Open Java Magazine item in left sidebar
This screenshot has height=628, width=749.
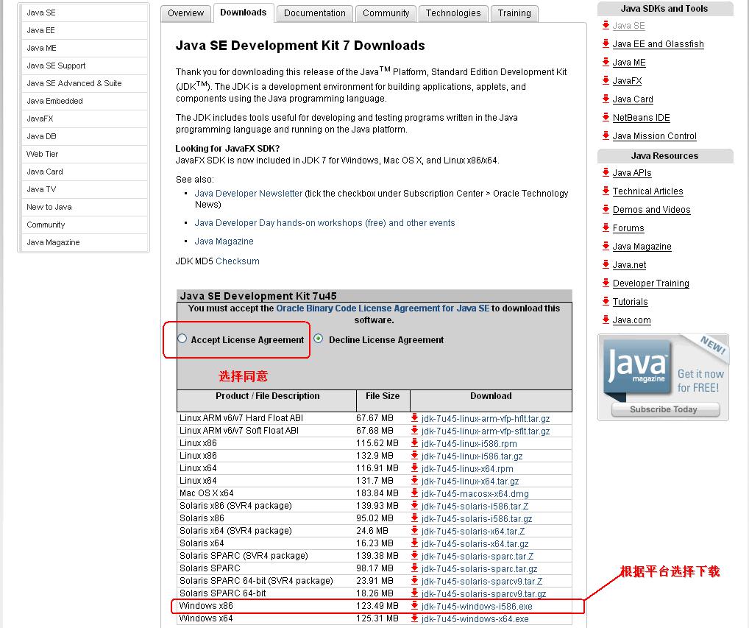(x=84, y=242)
